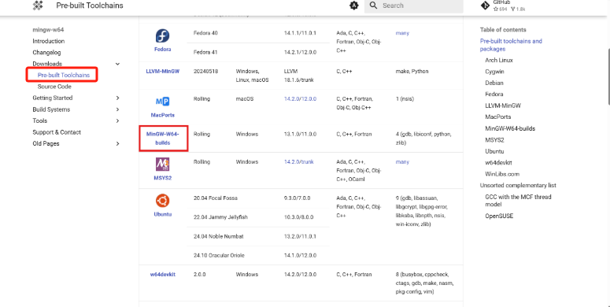610x307 pixels.
Task: Click the Ubuntu logo icon
Action: click(162, 201)
